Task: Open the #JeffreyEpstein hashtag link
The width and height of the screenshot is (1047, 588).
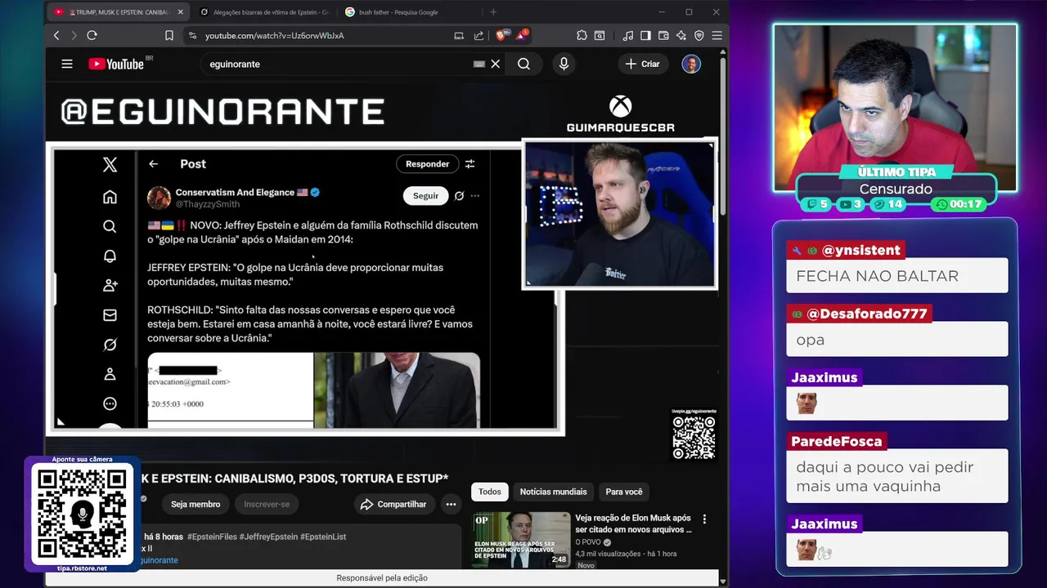Action: click(268, 537)
